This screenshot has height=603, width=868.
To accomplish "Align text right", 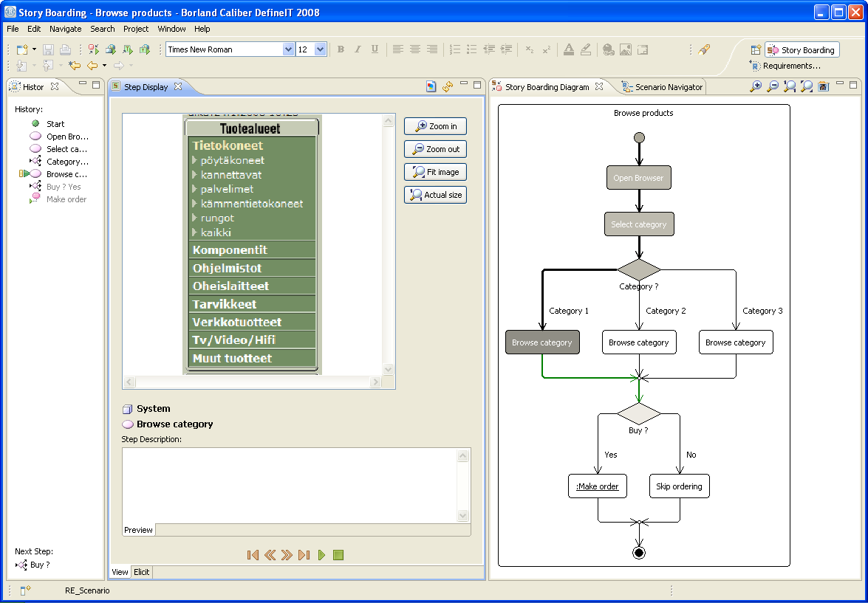I will 432,49.
